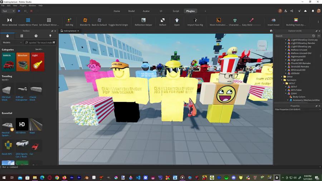Open Toolbox Marketplace tab (bag icon)
The height and width of the screenshot is (181, 322).
tap(8, 36)
